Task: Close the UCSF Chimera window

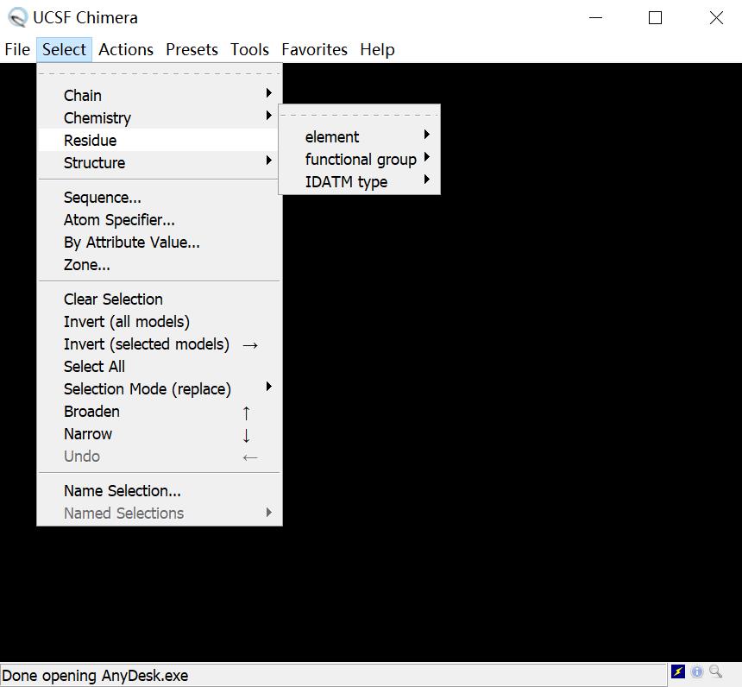Action: (716, 18)
